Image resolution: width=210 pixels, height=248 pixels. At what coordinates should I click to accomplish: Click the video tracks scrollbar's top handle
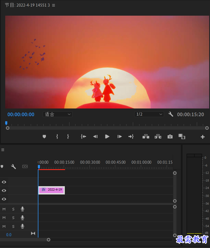tap(175, 173)
